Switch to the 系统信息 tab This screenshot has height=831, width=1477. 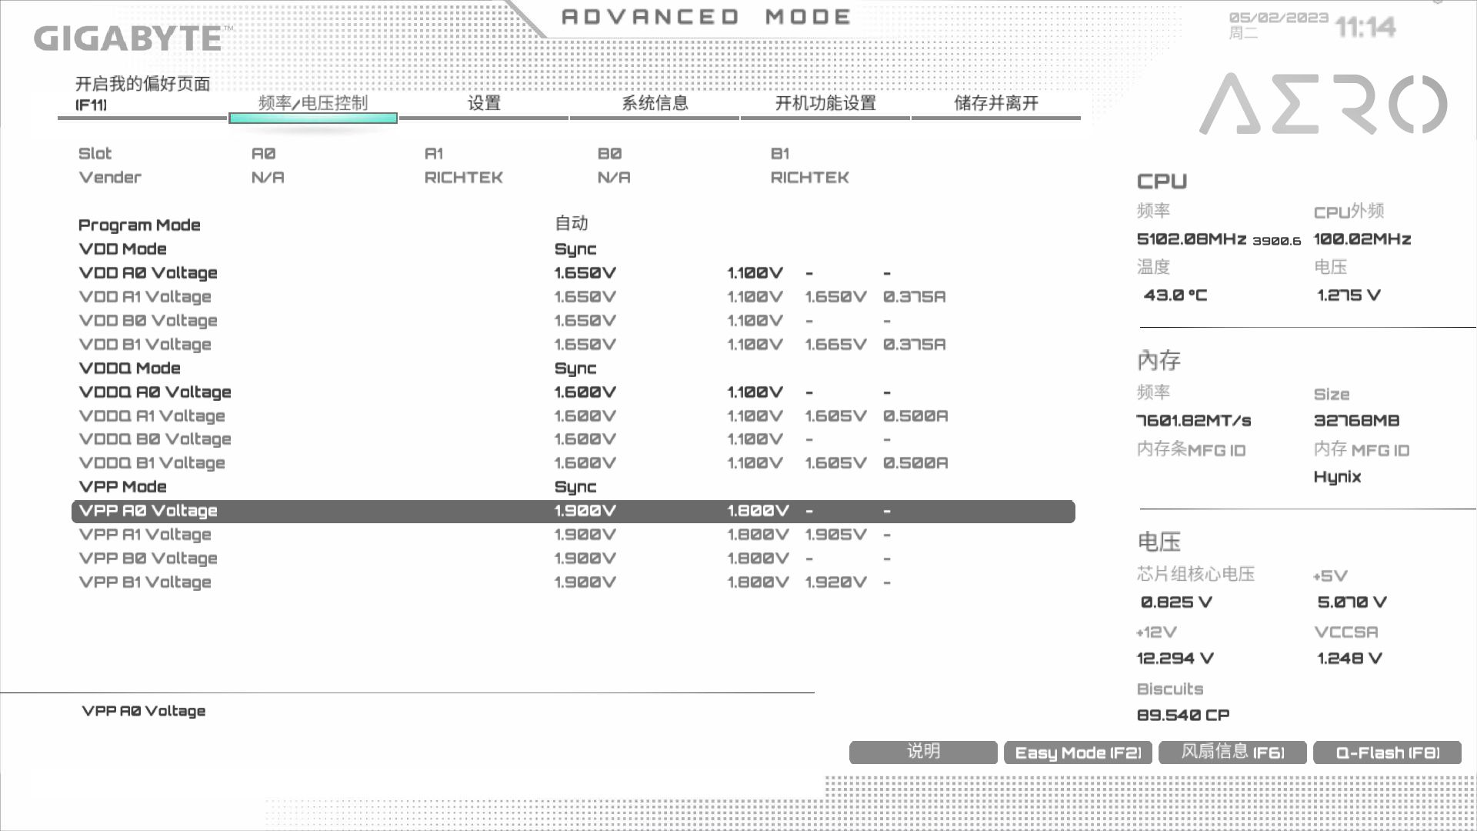653,104
